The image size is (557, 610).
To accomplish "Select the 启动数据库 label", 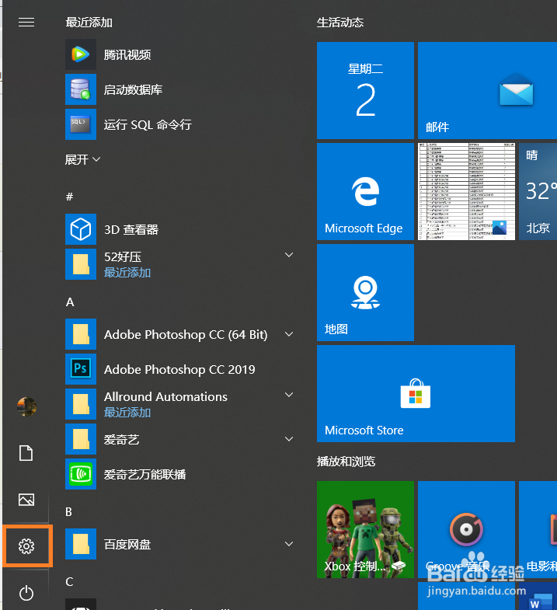I will 134,90.
